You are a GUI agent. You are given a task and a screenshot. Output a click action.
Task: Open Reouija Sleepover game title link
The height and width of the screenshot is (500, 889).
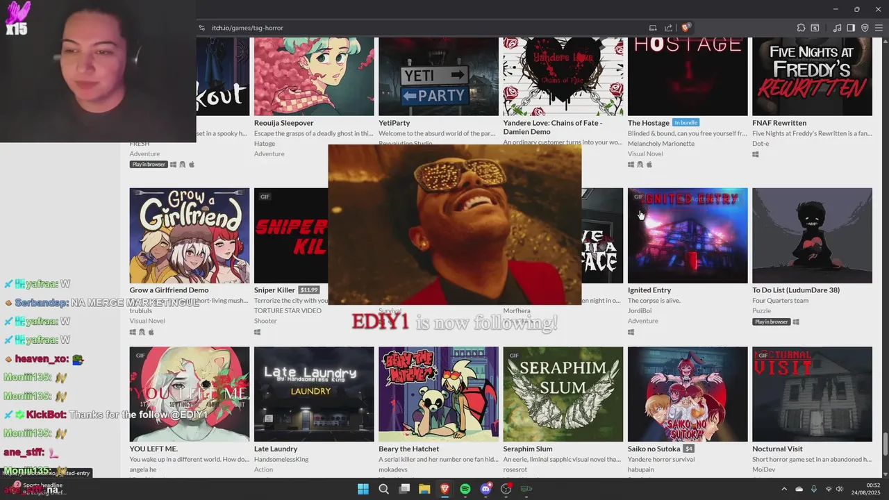coord(283,123)
